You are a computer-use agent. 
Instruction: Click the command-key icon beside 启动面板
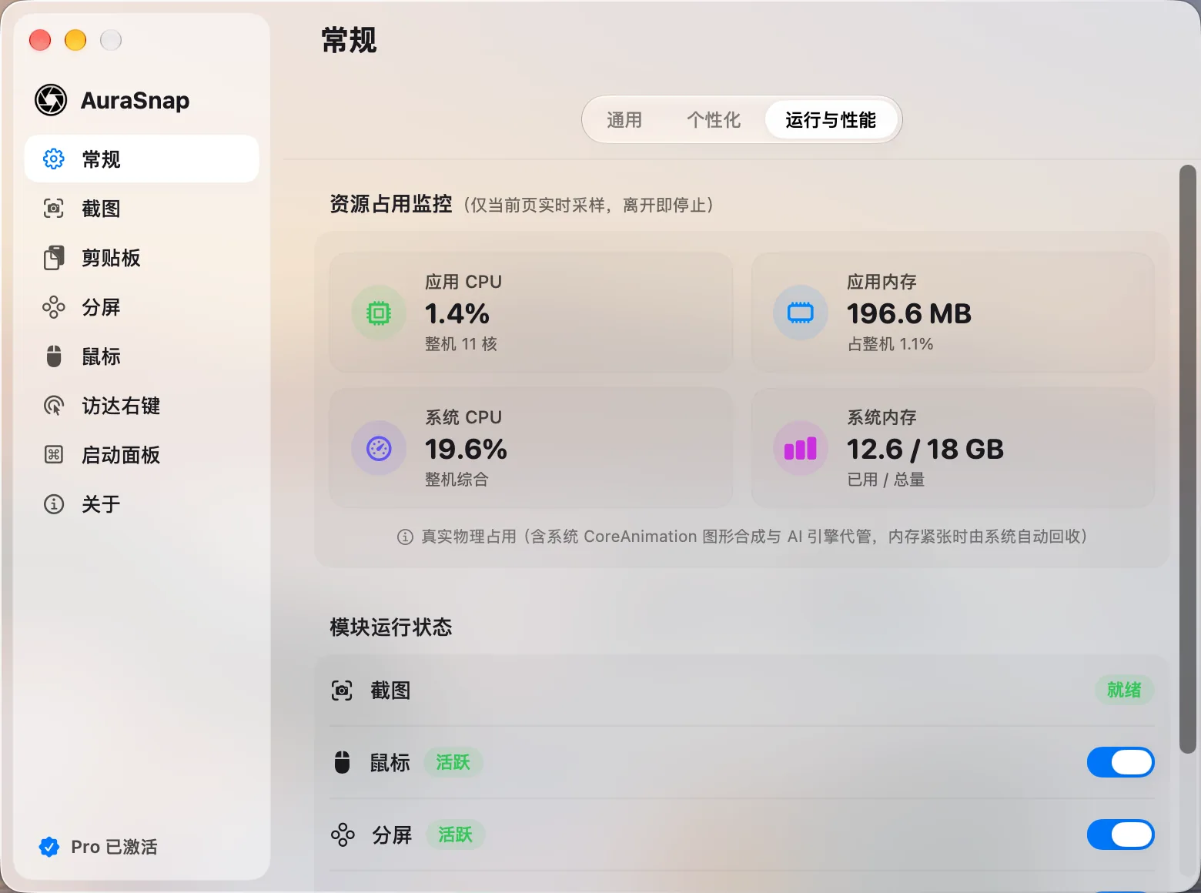point(53,454)
